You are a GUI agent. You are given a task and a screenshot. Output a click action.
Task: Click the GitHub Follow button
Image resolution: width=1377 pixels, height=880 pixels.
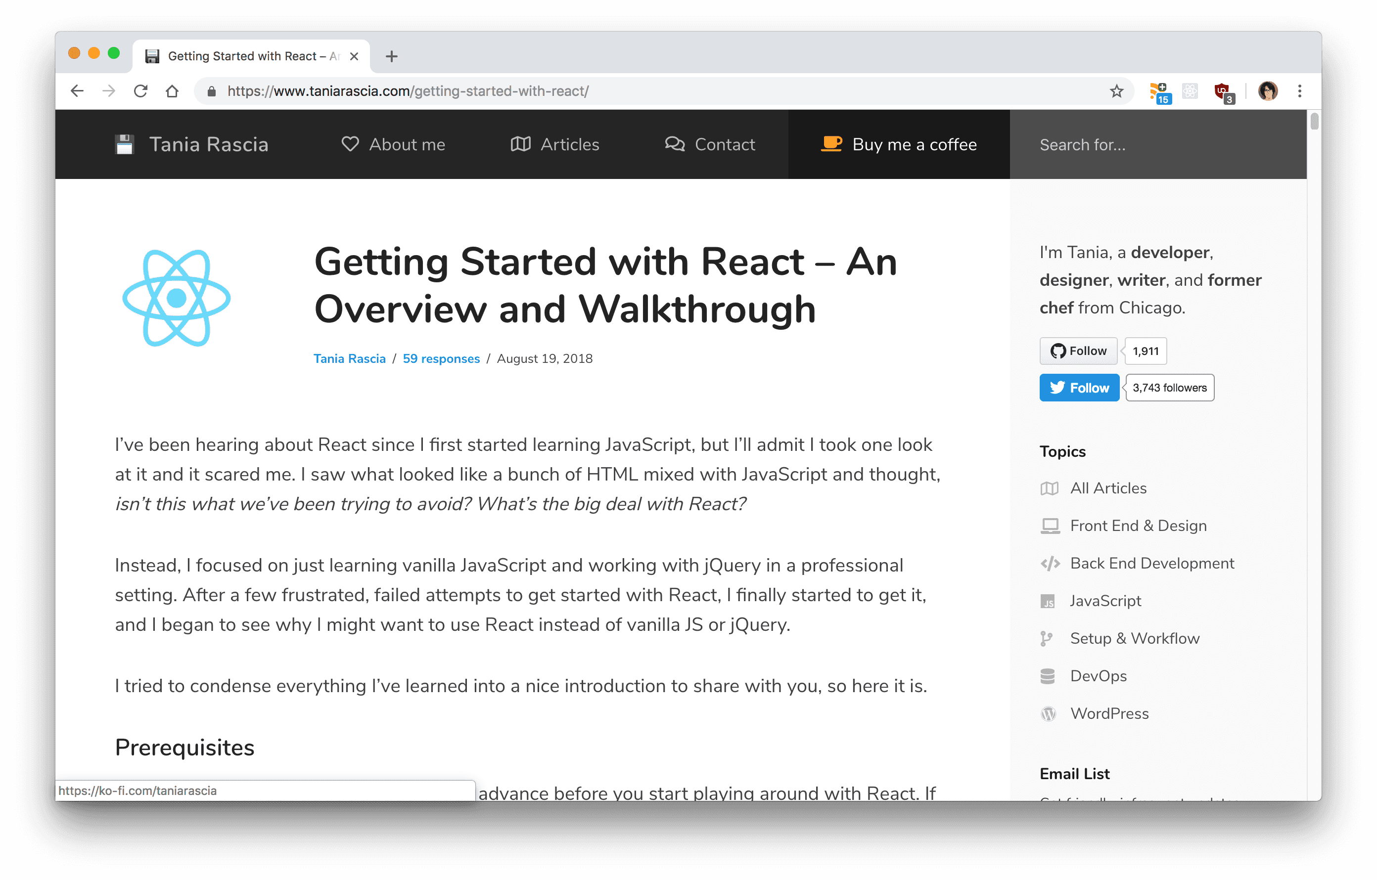tap(1078, 351)
